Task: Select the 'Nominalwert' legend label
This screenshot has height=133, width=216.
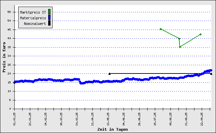Action: pos(35,23)
